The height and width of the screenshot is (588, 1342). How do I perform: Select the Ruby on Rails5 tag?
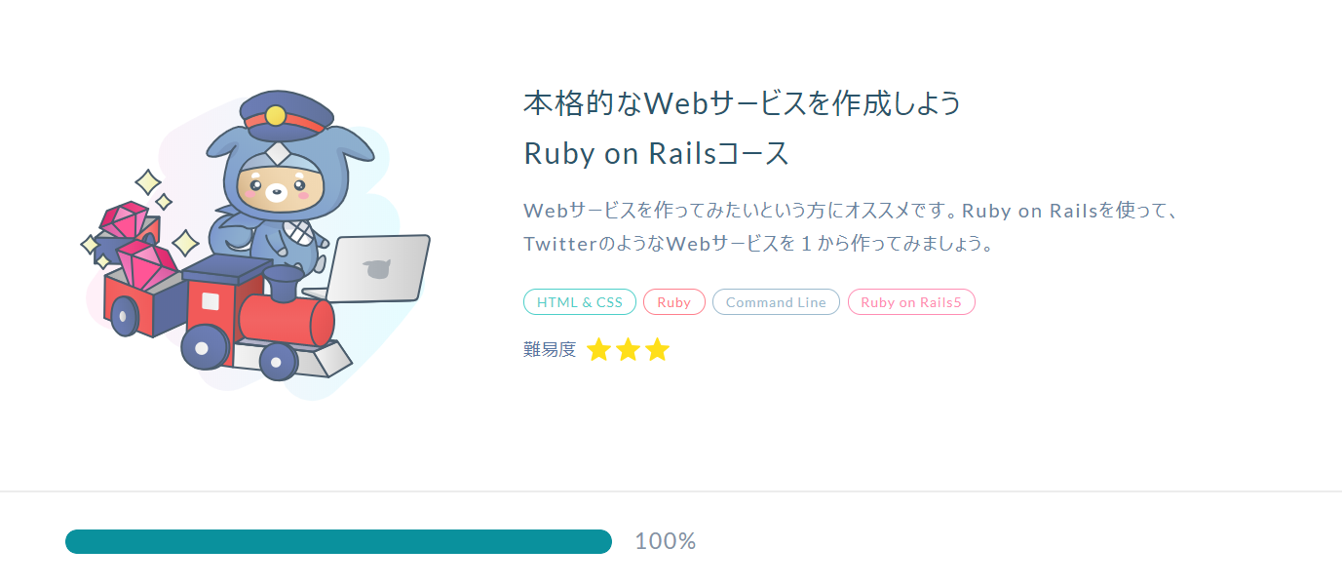(911, 302)
